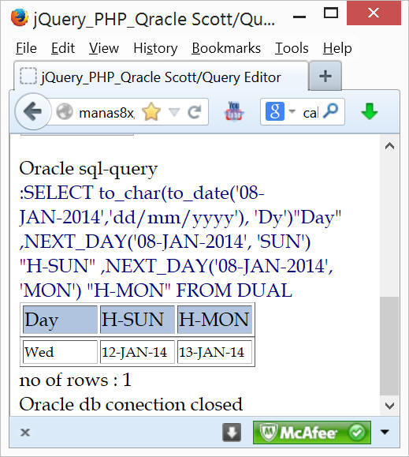Click into the search field containing 'cal'
Image resolution: width=409 pixels, height=457 pixels.
[310, 113]
